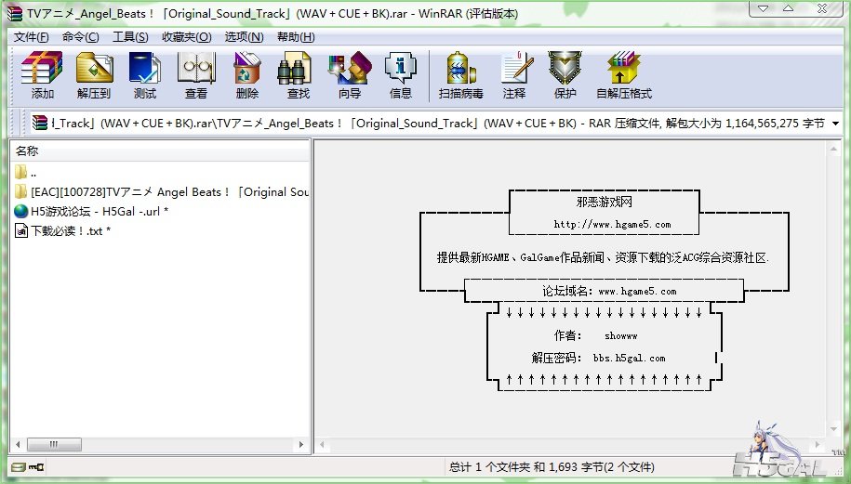Show archive Info (信息) icon
This screenshot has width=851, height=484.
(x=401, y=75)
